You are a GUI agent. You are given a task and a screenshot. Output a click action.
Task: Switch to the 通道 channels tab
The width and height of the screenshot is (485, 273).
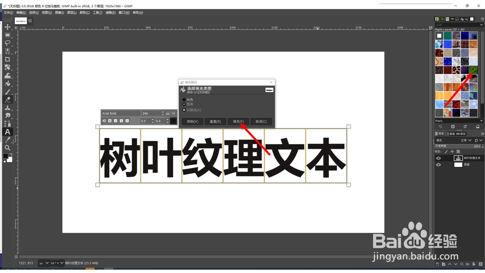coord(451,133)
